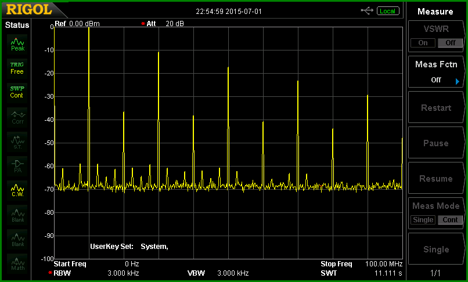Click the Restart menu softkey
The width and height of the screenshot is (468, 282).
436,107
